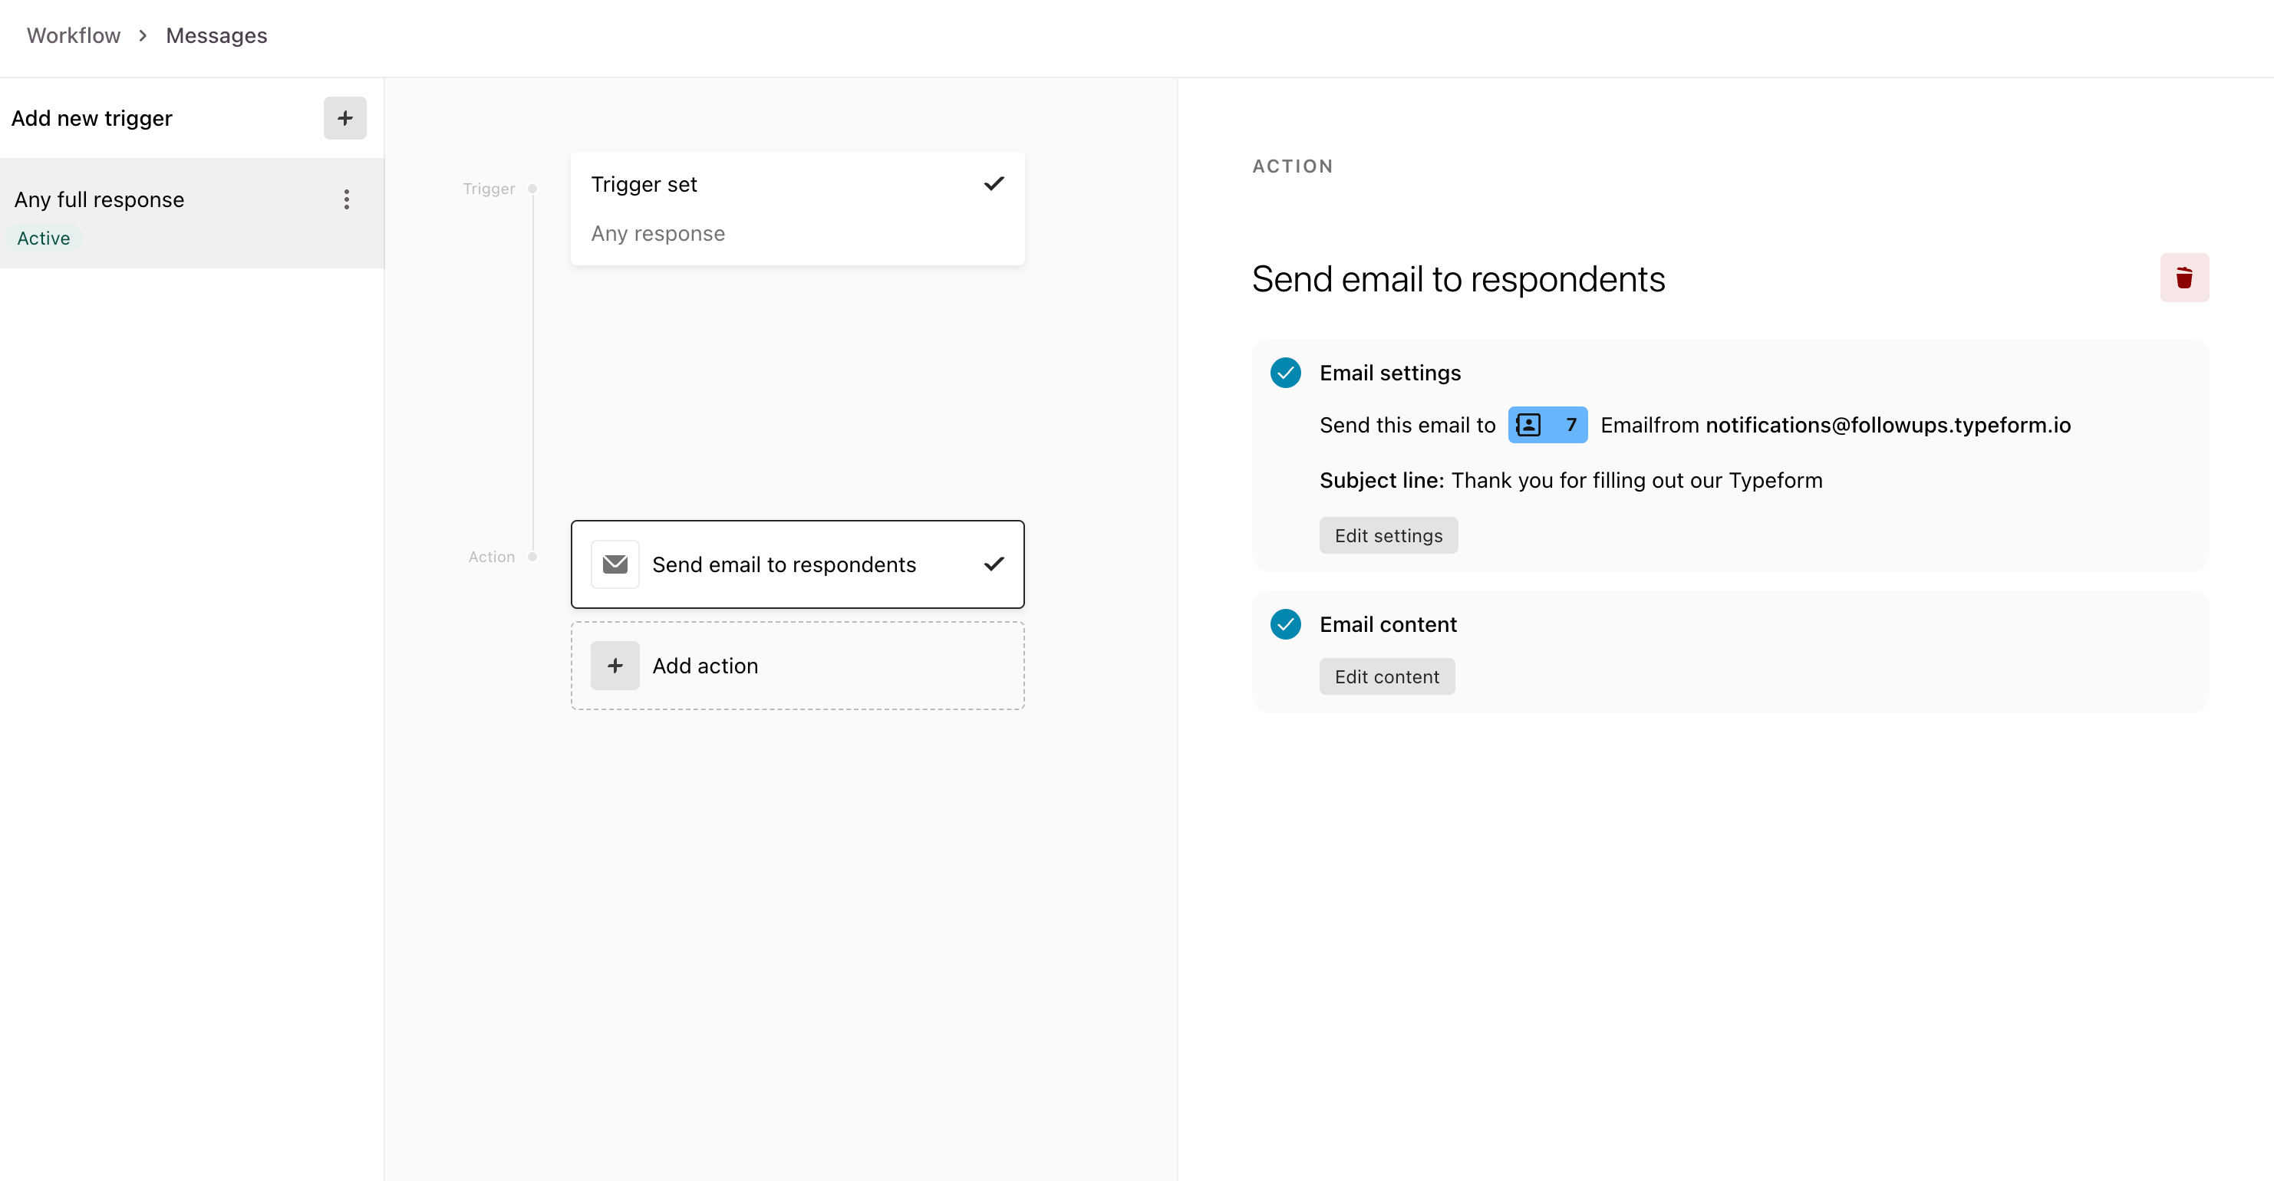2274x1181 pixels.
Task: Click the checkmark on Send email to respondents card
Action: coord(994,564)
